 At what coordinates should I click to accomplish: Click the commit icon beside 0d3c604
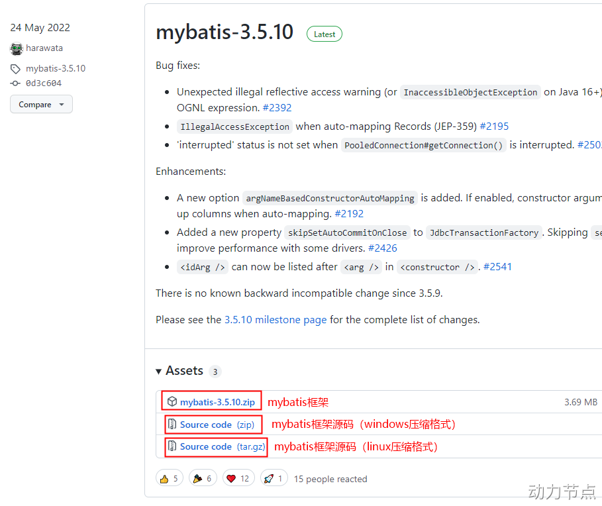(x=15, y=83)
